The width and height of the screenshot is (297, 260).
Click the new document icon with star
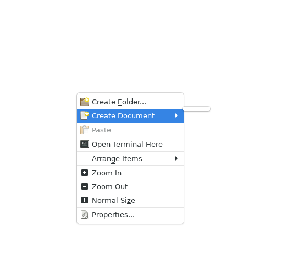(85, 115)
